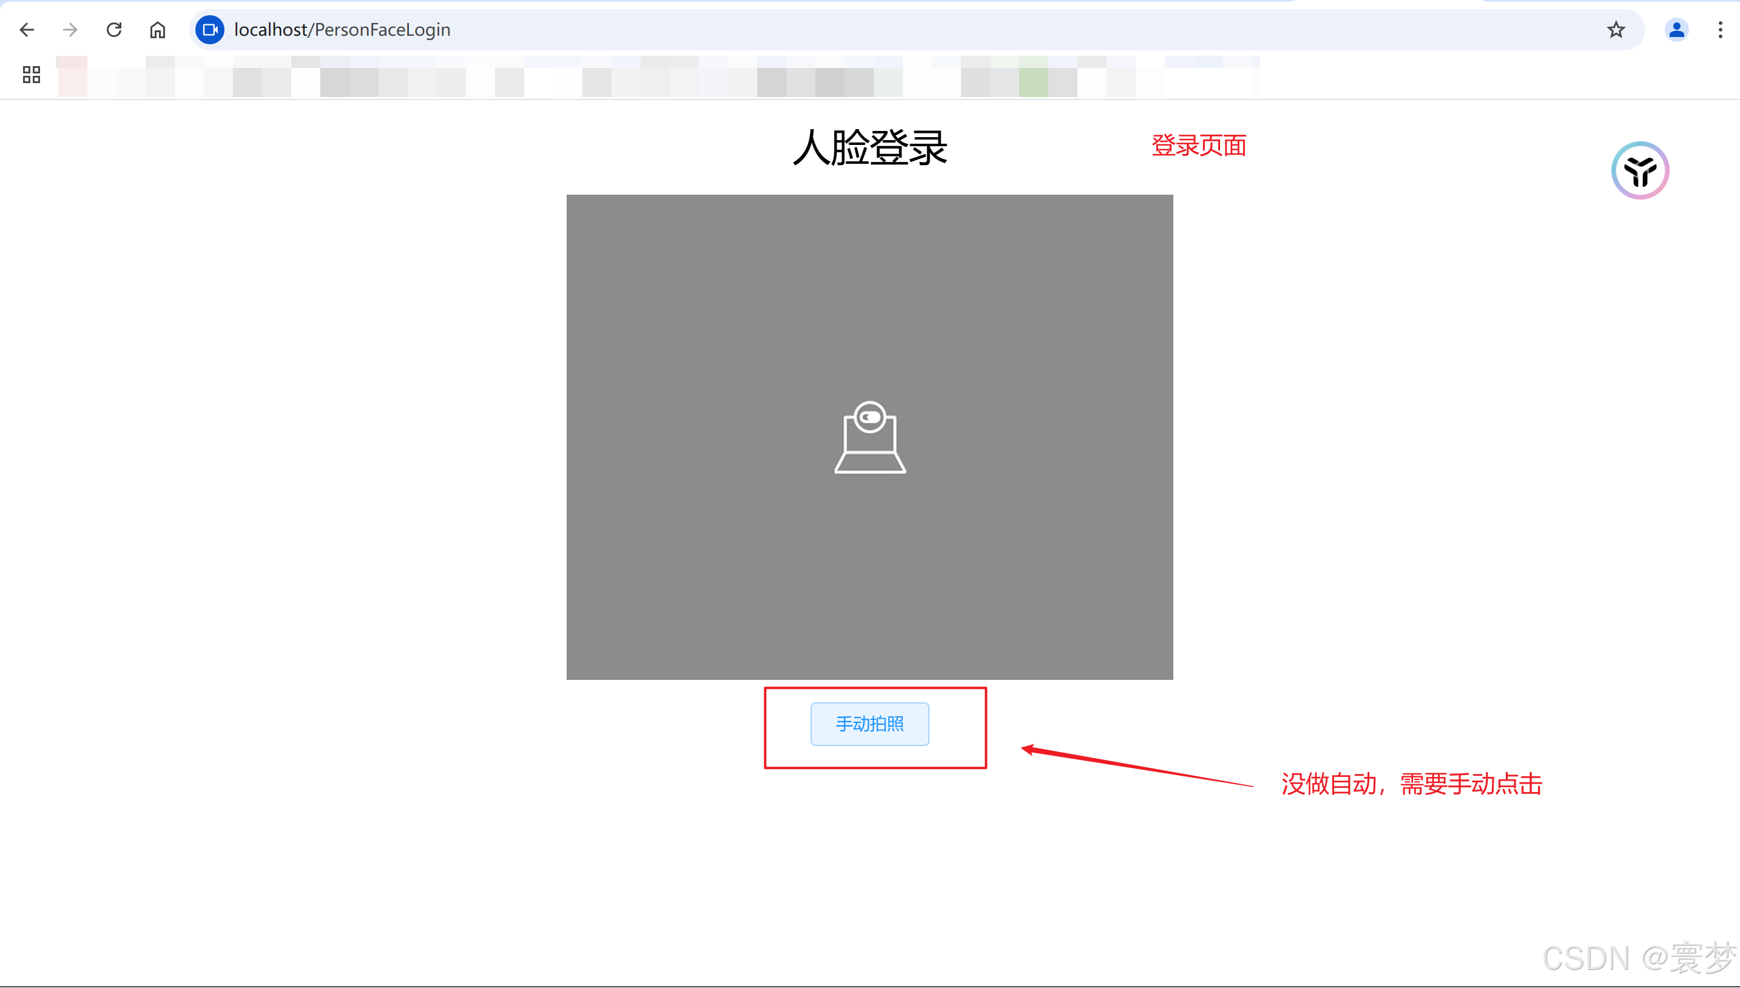
Task: Open the Chrome profile avatar menu
Action: click(x=1676, y=30)
